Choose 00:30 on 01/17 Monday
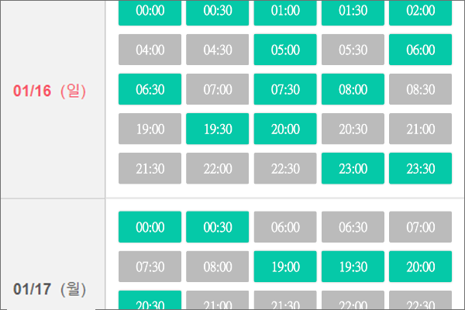This screenshot has width=465, height=310. (217, 227)
